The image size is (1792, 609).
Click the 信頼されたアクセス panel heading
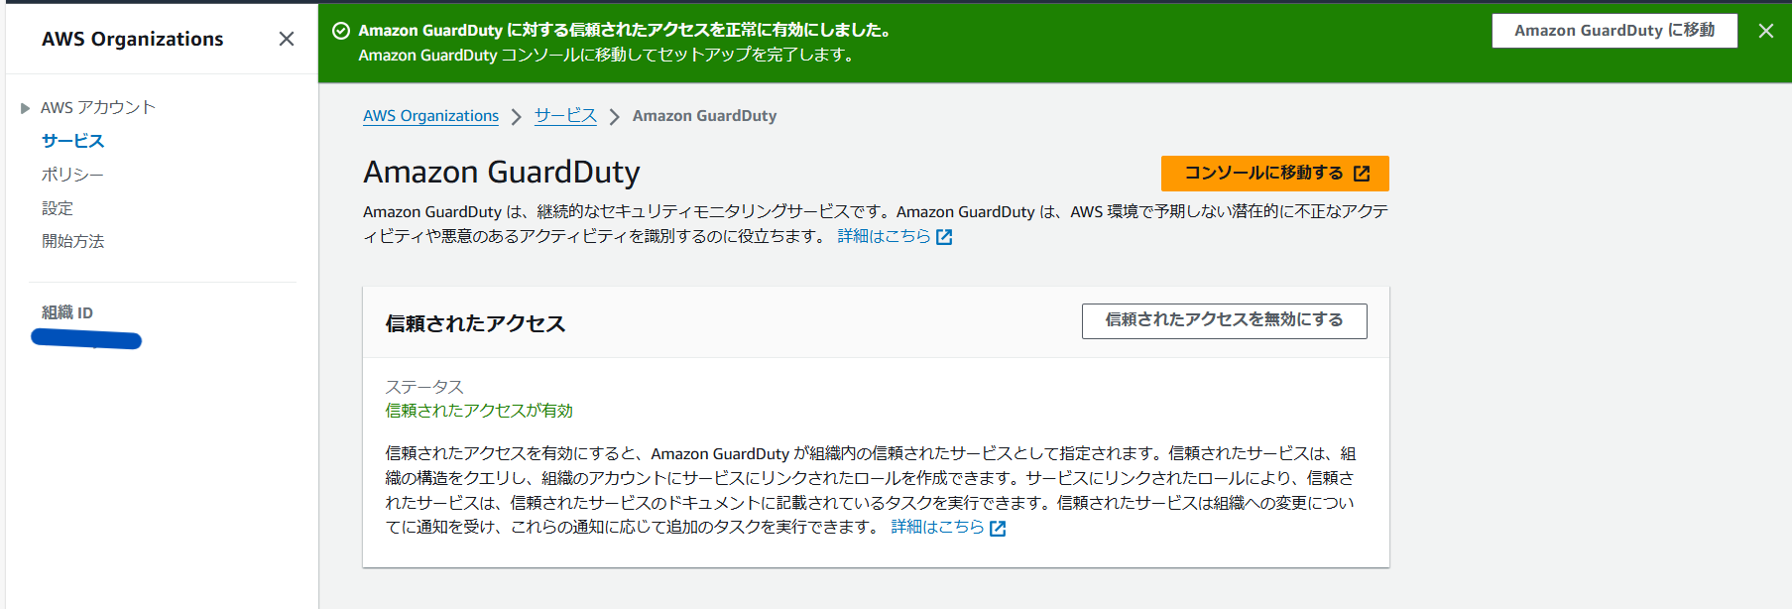475,323
